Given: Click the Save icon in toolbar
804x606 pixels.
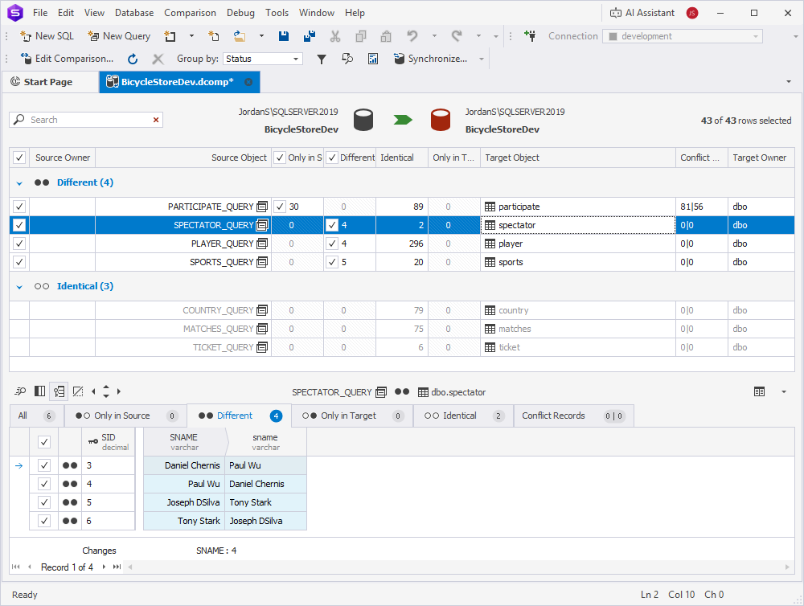Looking at the screenshot, I should point(284,36).
